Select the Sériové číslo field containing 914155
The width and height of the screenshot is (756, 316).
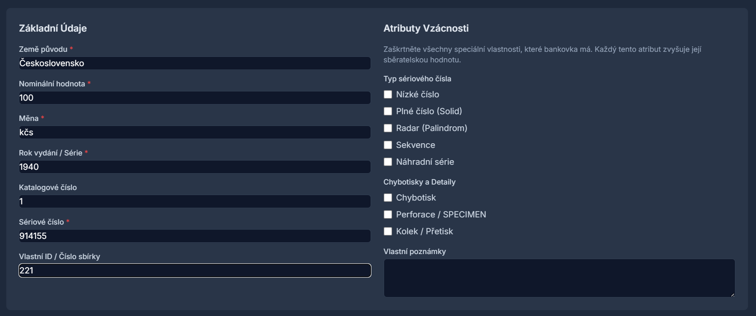[x=194, y=236]
